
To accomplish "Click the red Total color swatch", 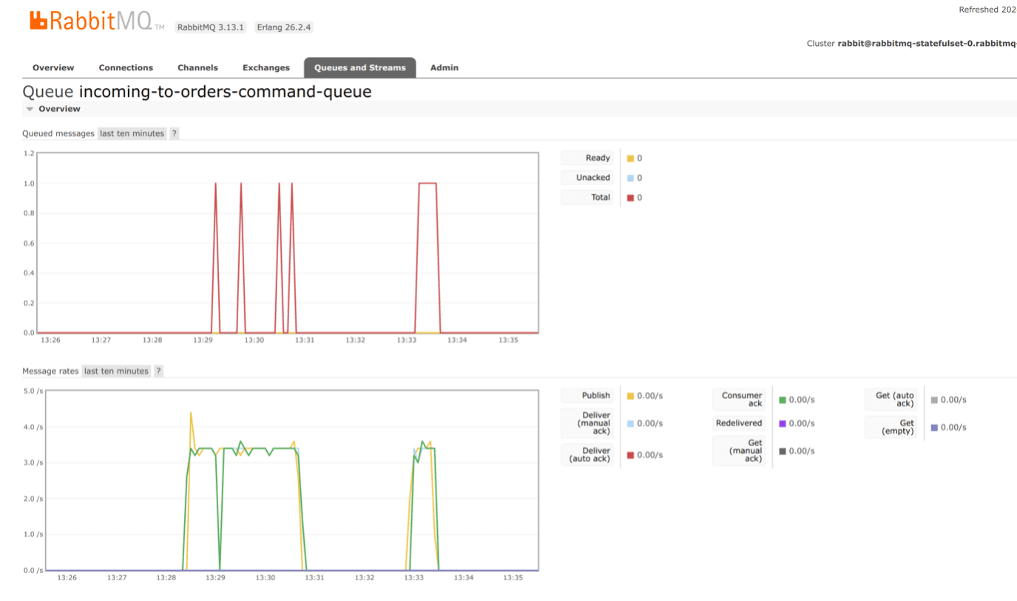I will 630,198.
